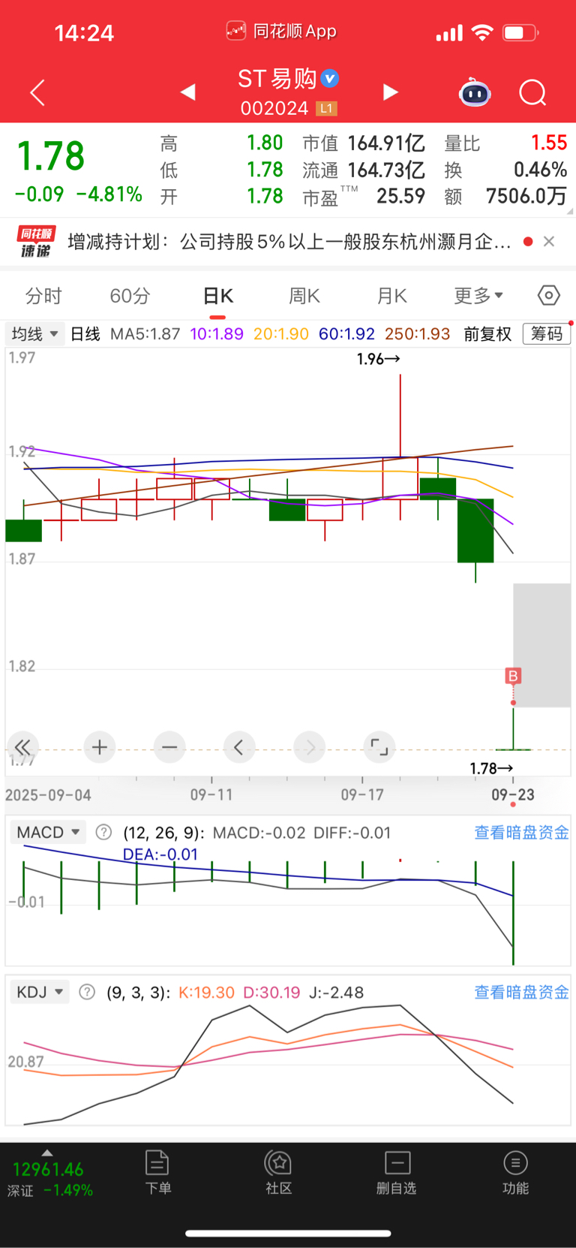Open 功能 functions menu icon
576x1248 pixels.
[x=515, y=1172]
